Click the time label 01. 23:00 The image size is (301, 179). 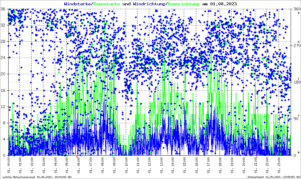279,165
